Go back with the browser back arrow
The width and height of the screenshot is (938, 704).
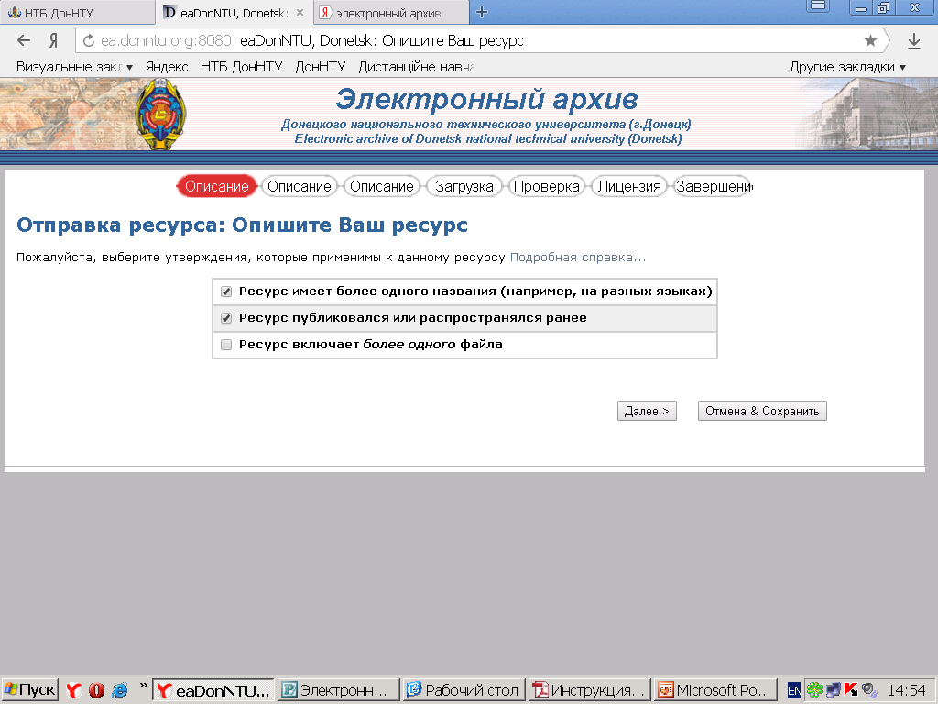point(23,40)
